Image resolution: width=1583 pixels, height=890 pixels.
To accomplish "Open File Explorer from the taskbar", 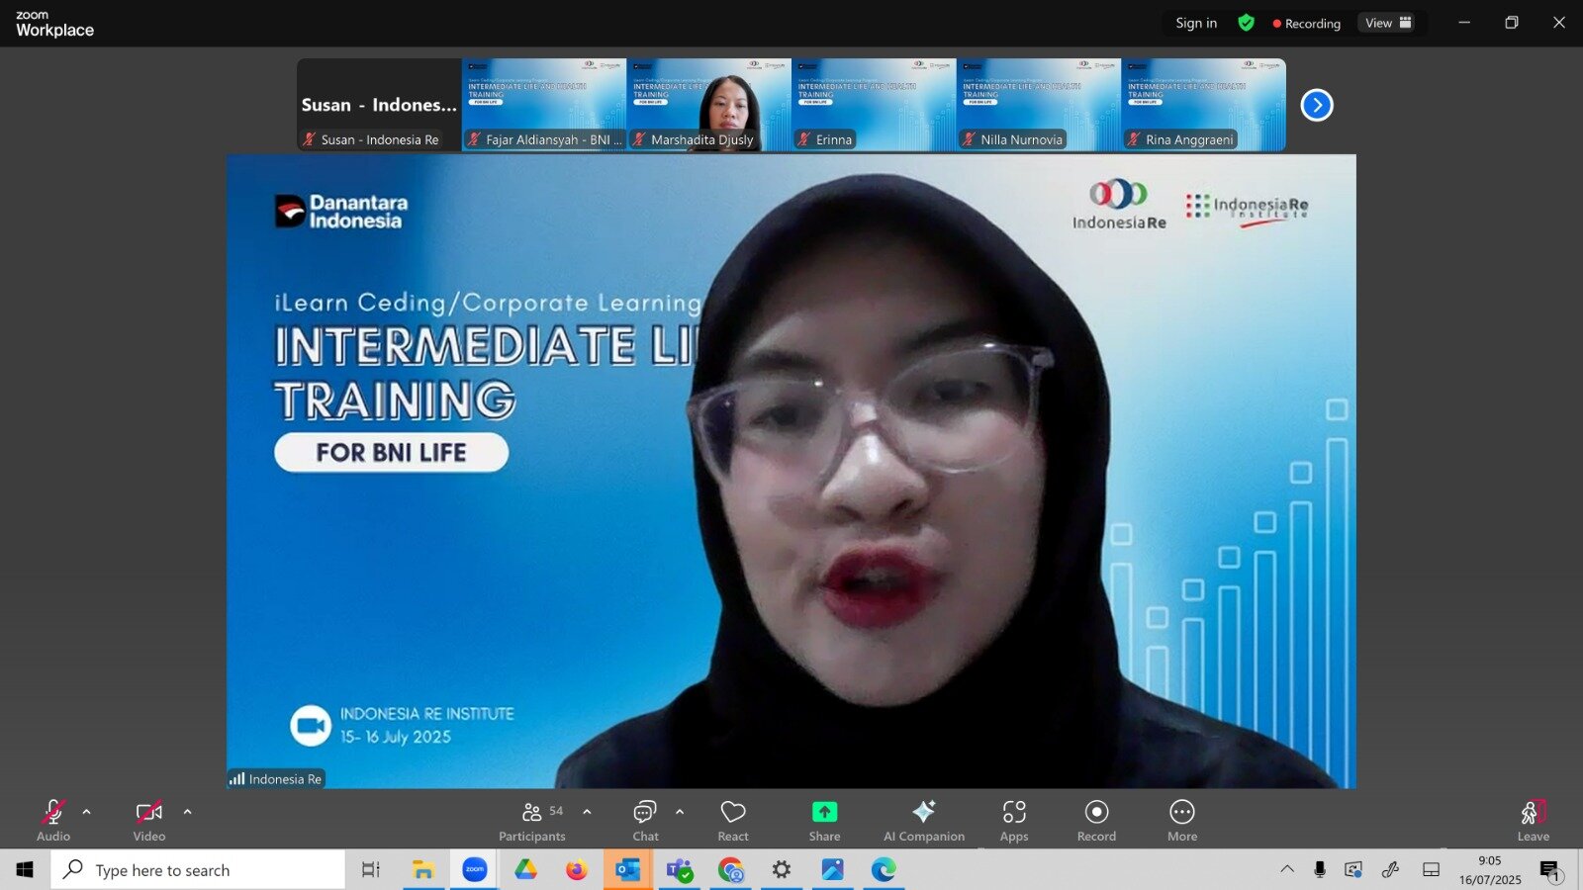I will pyautogui.click(x=423, y=869).
